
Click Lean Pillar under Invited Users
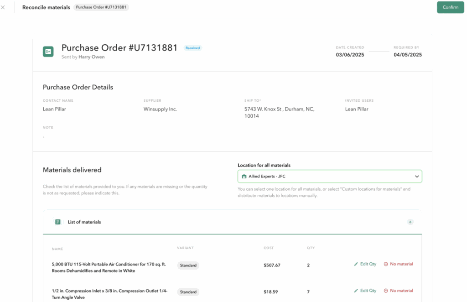(x=357, y=109)
